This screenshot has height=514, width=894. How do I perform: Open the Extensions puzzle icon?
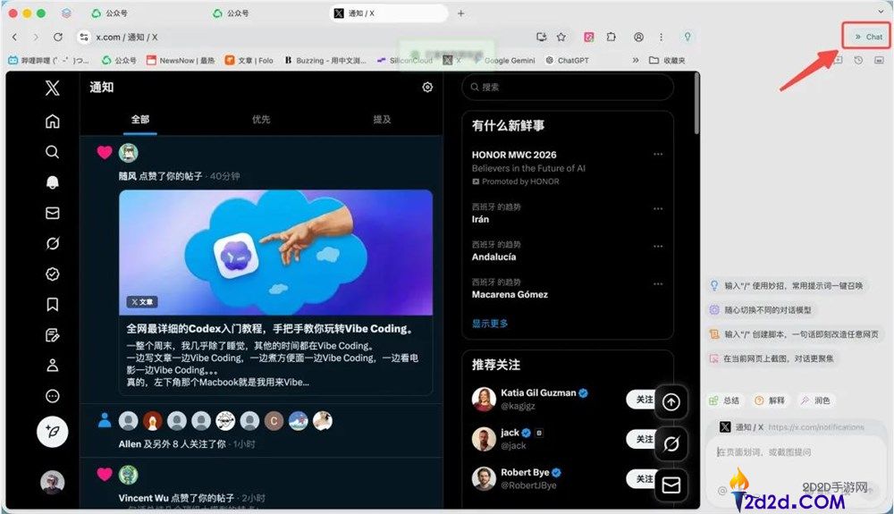[611, 37]
